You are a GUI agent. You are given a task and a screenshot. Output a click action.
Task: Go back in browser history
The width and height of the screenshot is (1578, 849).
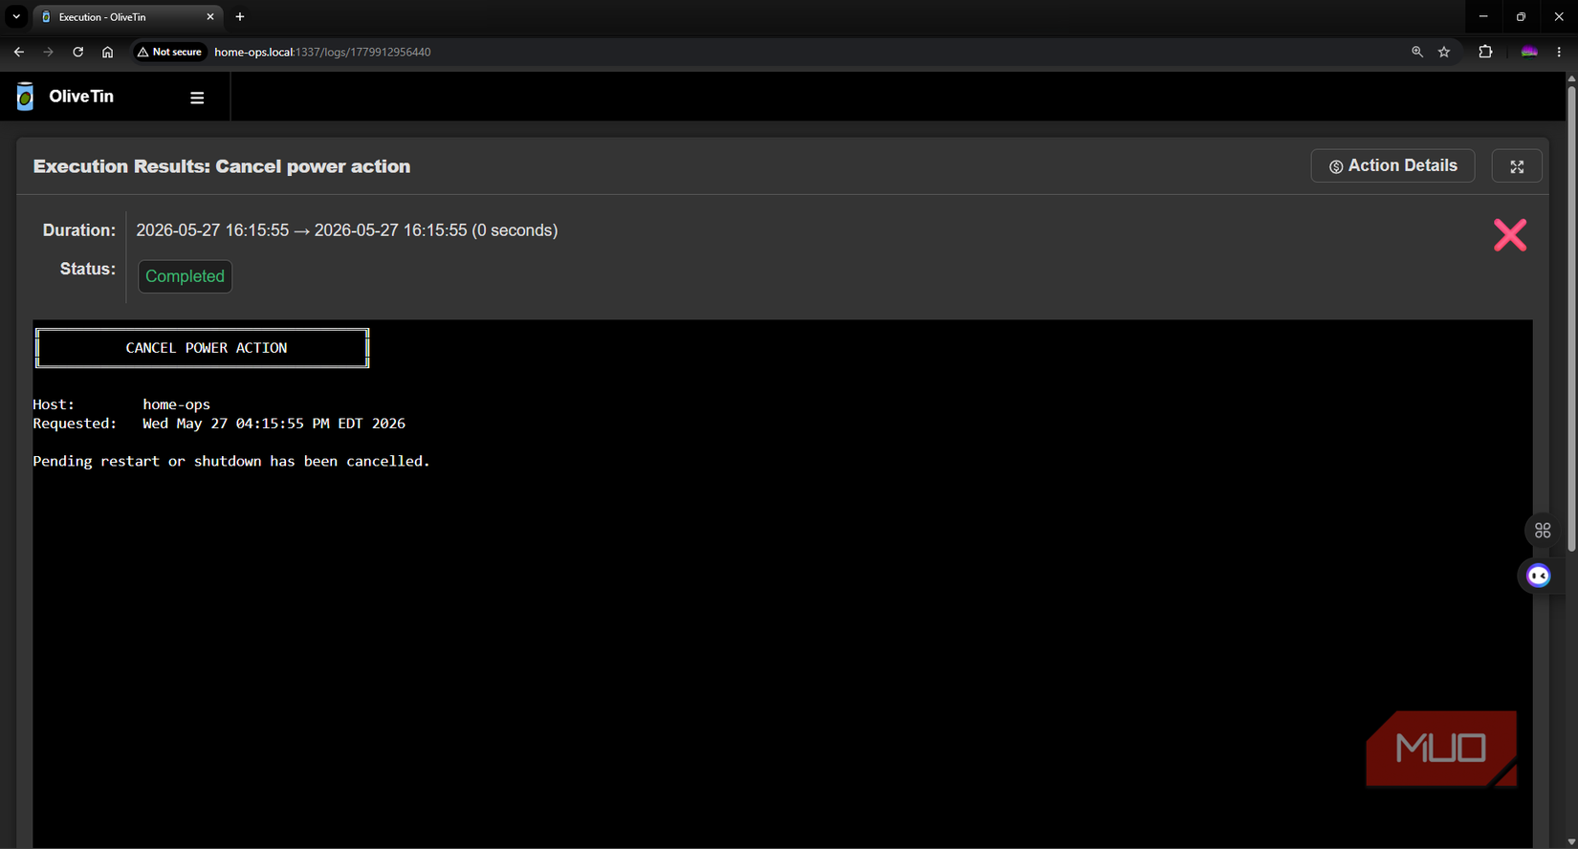19,52
